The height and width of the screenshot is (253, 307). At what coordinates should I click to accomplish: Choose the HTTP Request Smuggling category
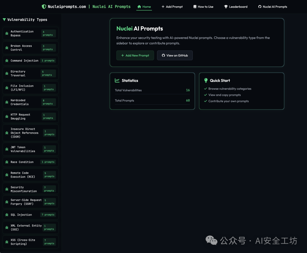coord(30,117)
